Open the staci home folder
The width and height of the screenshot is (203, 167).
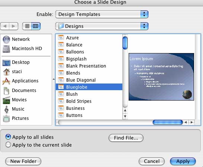pyautogui.click(x=6, y=72)
